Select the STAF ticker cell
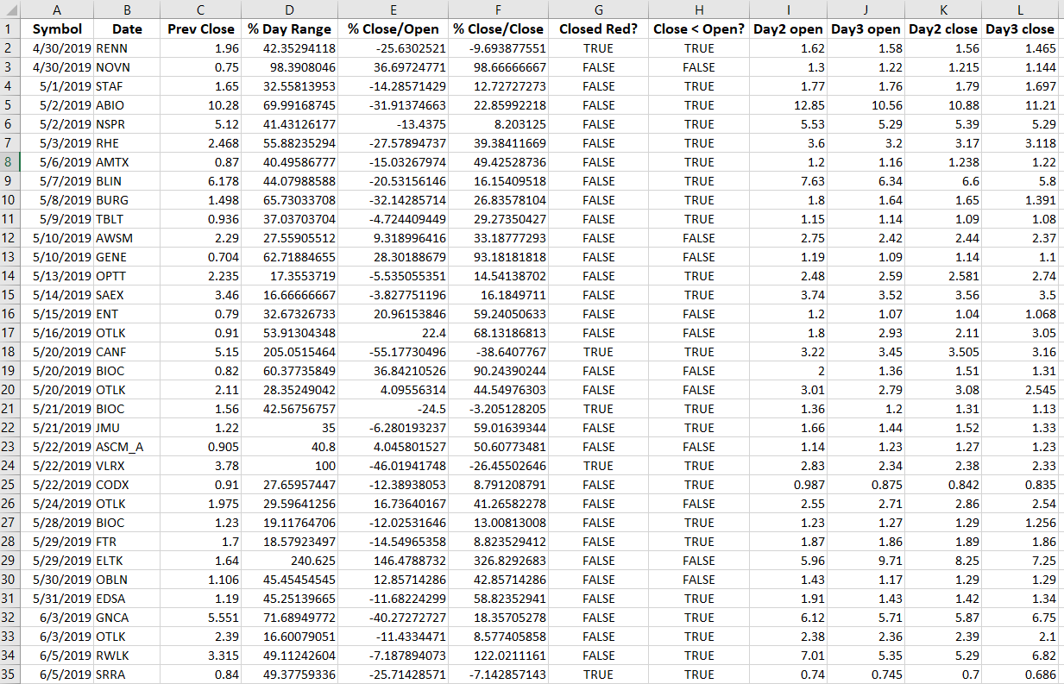 [x=126, y=86]
